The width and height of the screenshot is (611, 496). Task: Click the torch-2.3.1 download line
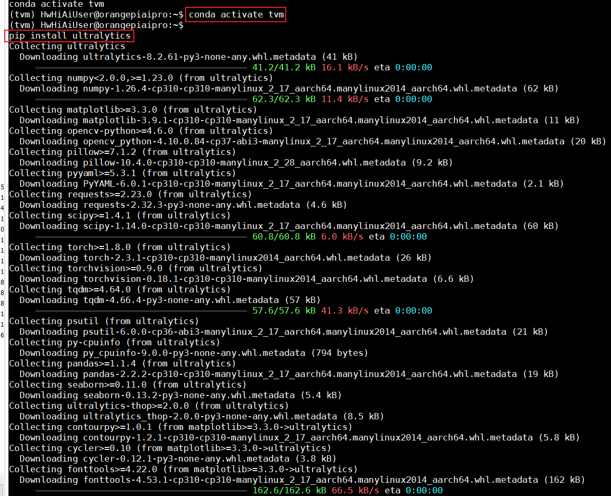click(x=225, y=258)
